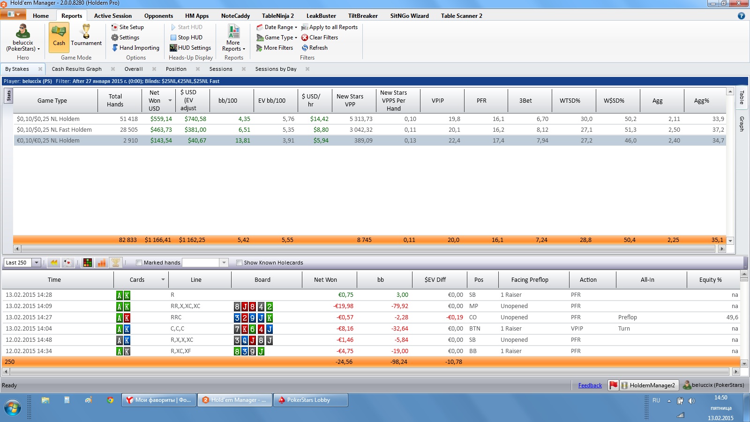Open the vertical Graph side tab
750x422 pixels.
742,124
